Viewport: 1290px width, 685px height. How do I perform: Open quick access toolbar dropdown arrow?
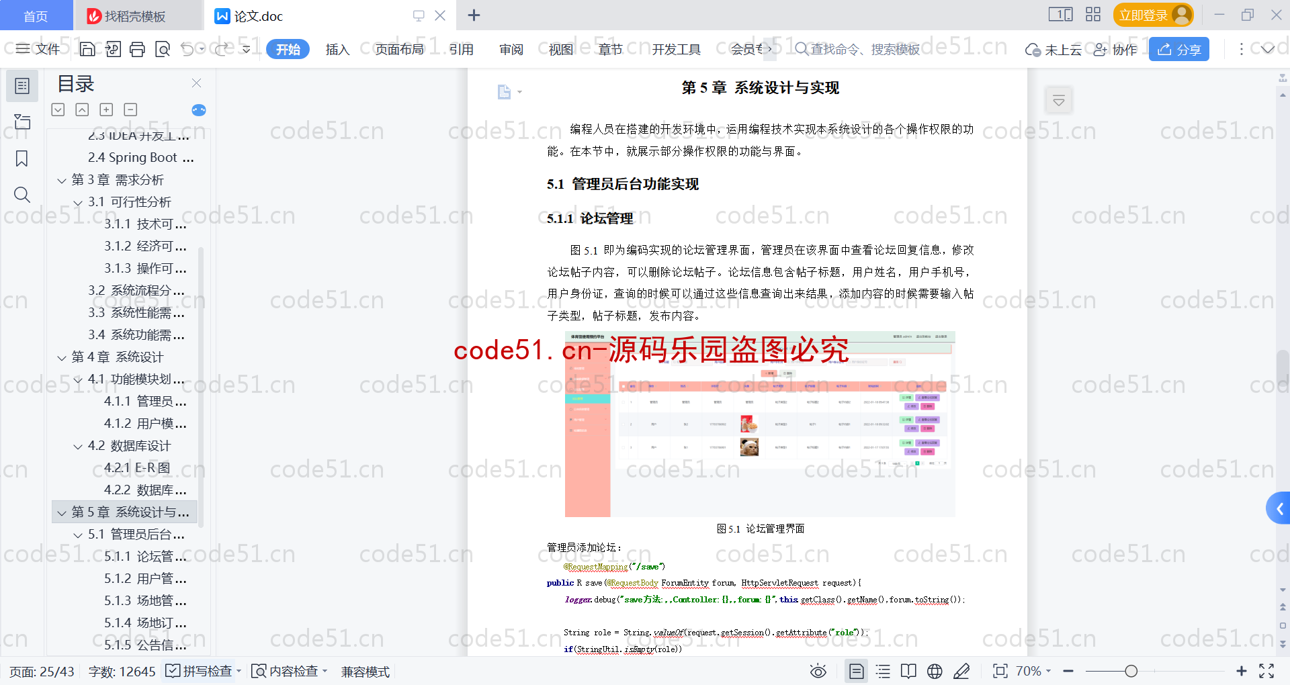tap(247, 49)
